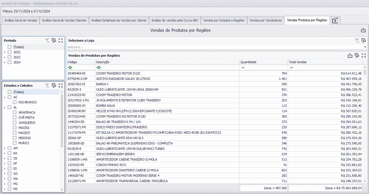The image size is (369, 194).
Task: Open search icon in Selecione a Loja panel
Action: [363, 41]
